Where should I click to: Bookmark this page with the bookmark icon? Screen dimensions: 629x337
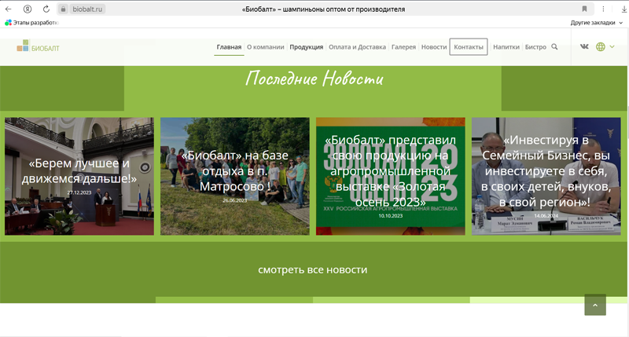(584, 9)
